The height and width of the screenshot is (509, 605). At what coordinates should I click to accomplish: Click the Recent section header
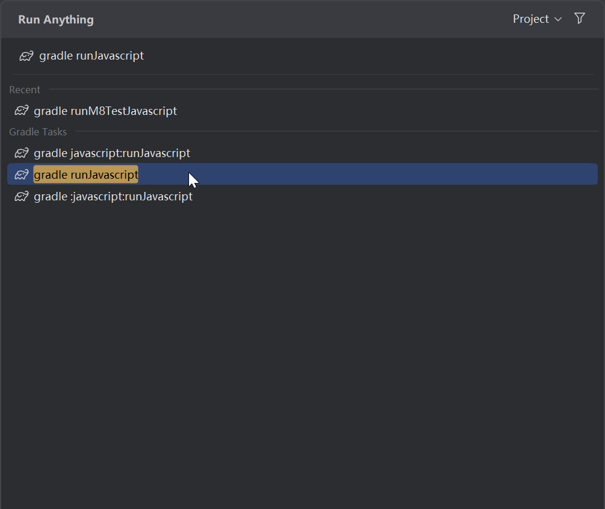point(25,90)
